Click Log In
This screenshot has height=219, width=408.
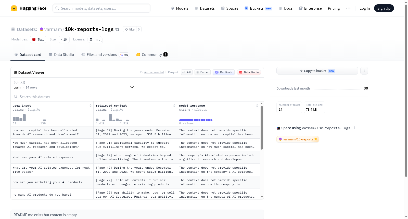click(x=365, y=8)
